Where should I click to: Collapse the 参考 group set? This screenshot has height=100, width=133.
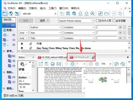pos(4,51)
